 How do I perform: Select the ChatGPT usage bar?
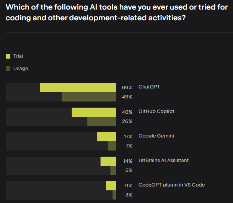pyautogui.click(x=89, y=97)
